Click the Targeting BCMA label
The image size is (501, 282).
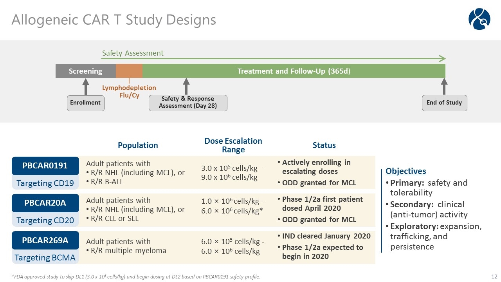45,257
